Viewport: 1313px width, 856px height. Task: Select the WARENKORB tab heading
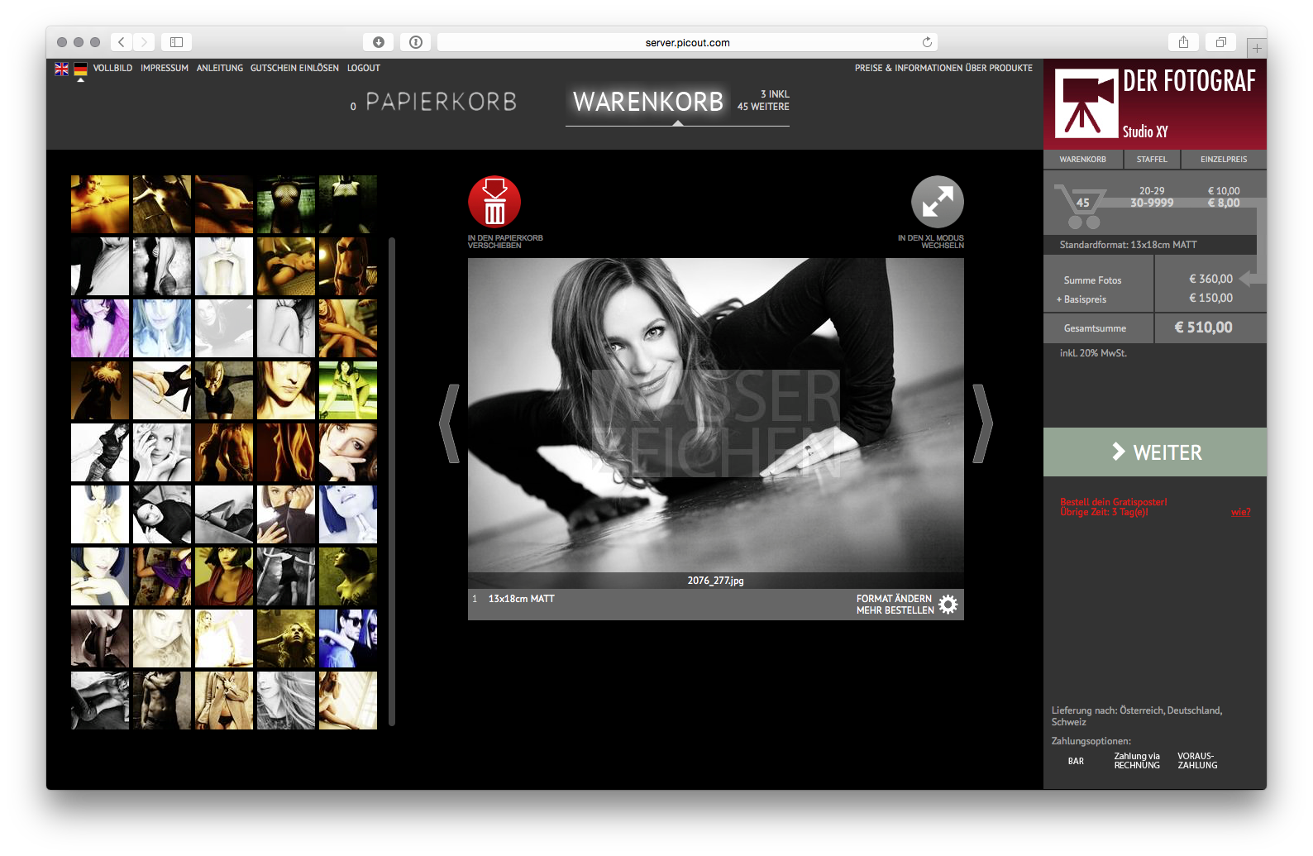pos(648,102)
